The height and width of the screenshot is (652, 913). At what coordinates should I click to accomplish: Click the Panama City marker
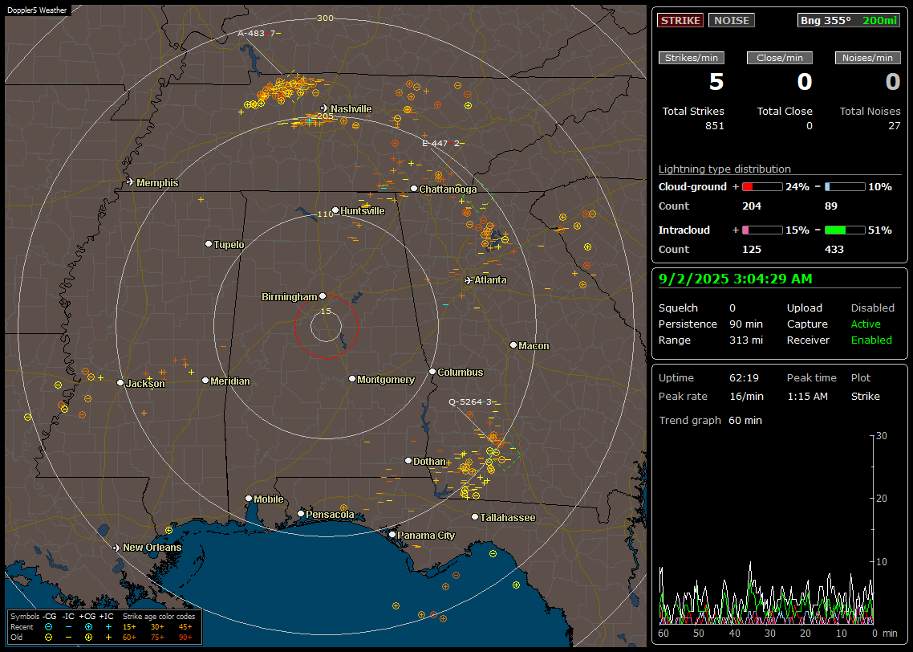coord(392,534)
